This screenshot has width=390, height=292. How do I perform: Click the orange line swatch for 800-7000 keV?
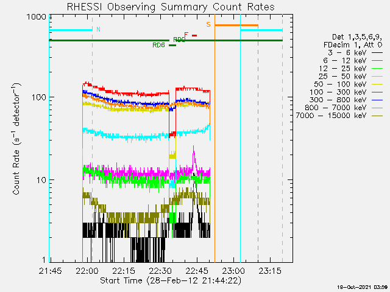pos(377,108)
